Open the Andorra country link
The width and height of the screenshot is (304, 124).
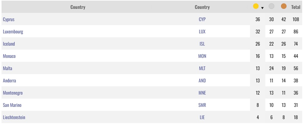(x=10, y=81)
